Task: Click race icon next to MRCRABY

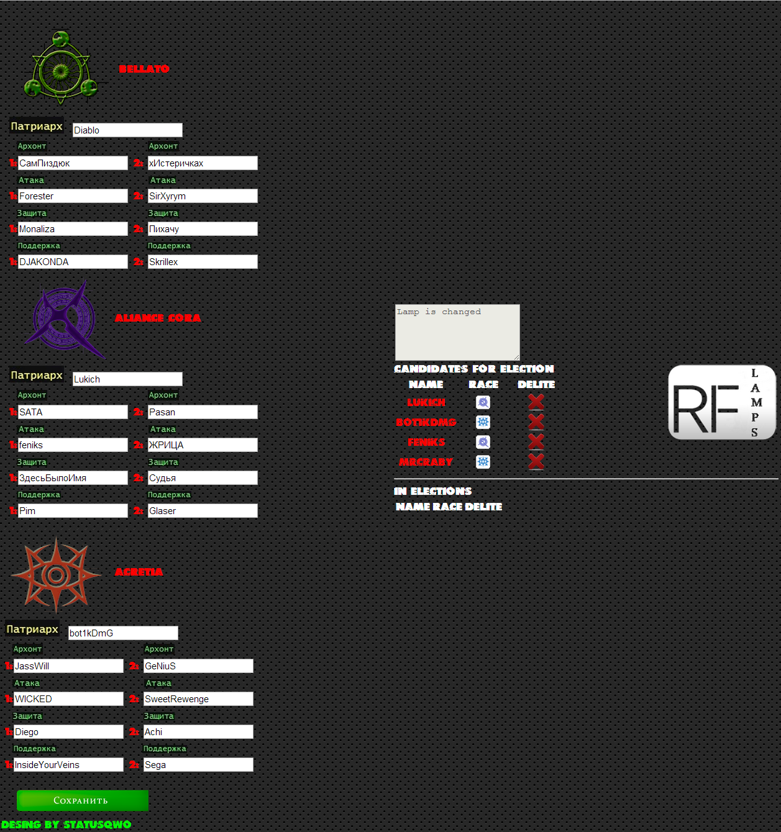Action: click(483, 462)
